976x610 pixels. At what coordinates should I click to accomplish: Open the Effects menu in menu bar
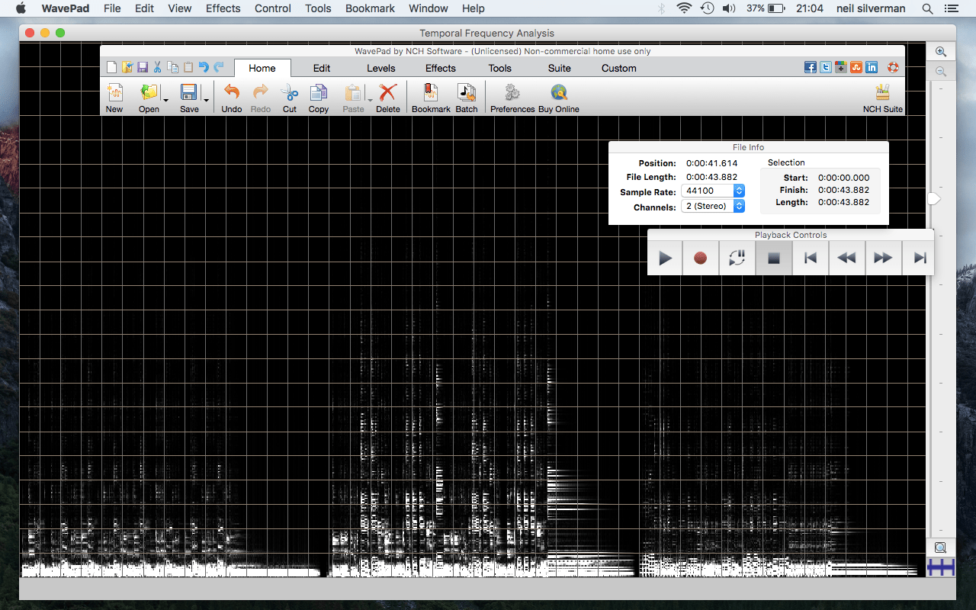click(223, 8)
